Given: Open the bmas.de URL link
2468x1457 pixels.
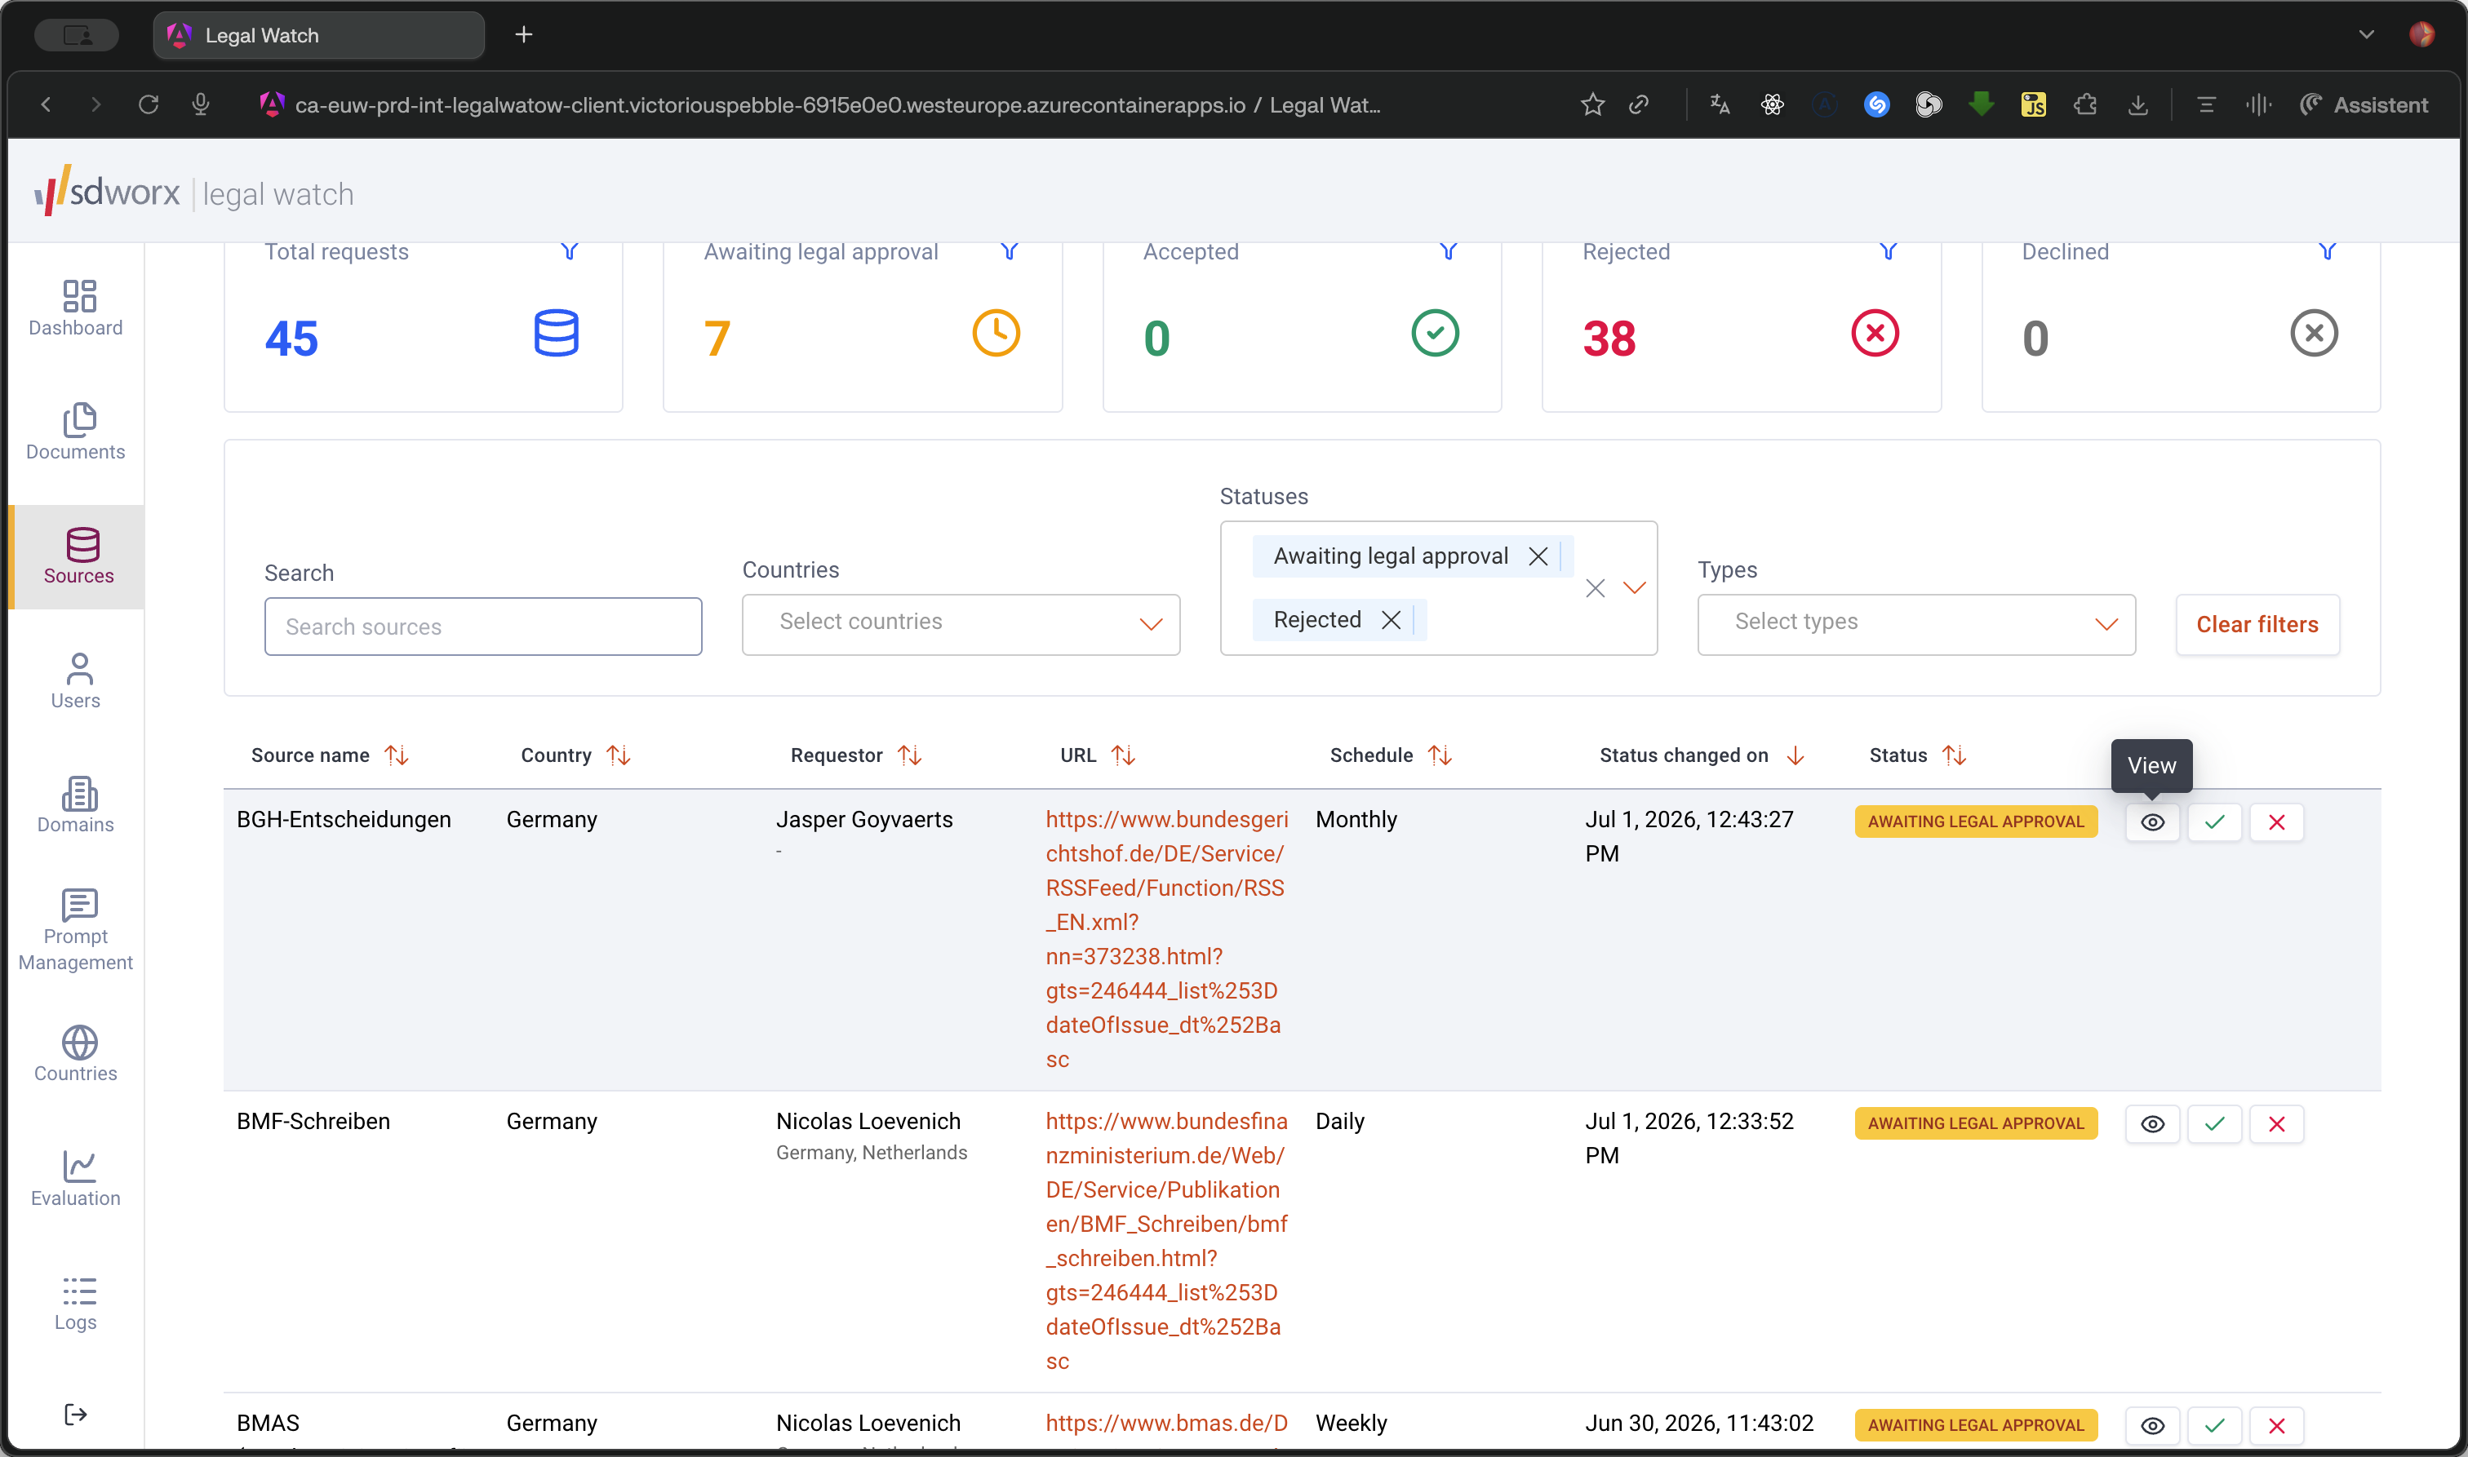Looking at the screenshot, I should [x=1165, y=1423].
